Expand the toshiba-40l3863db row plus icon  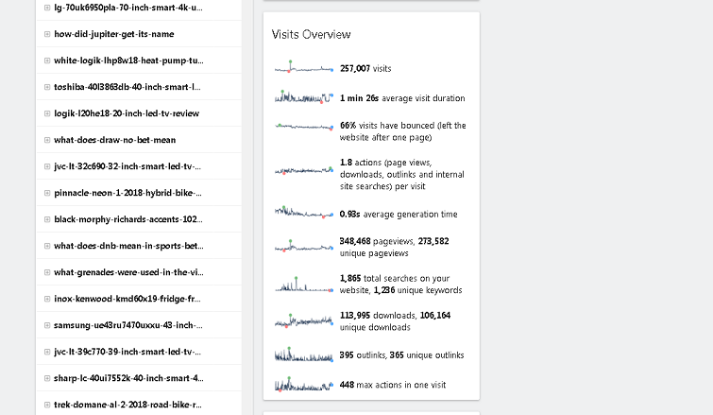[47, 87]
